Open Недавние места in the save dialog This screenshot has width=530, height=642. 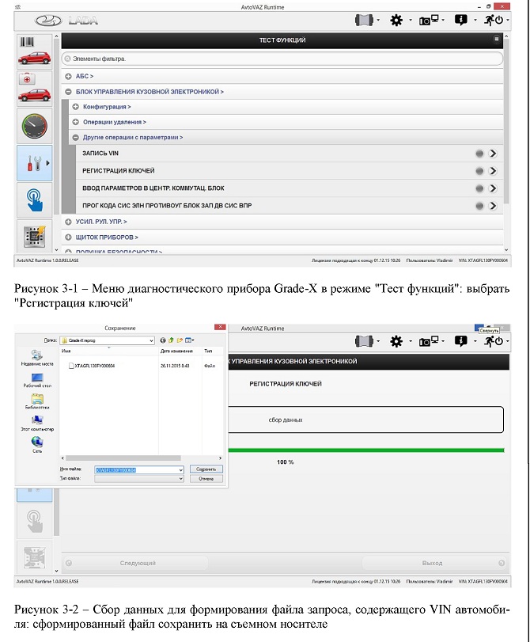(x=37, y=358)
